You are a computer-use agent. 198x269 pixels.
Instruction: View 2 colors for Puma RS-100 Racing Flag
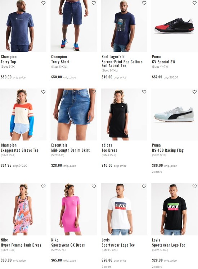click(x=157, y=172)
